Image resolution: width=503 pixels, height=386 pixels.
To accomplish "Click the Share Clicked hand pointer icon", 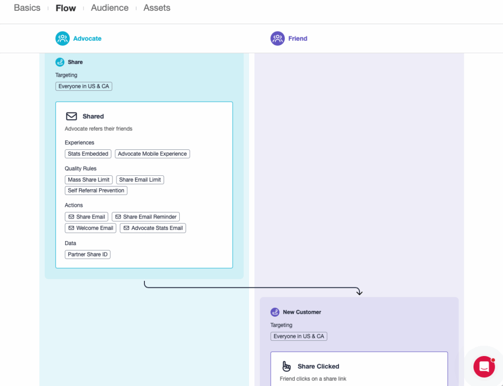I will (286, 366).
